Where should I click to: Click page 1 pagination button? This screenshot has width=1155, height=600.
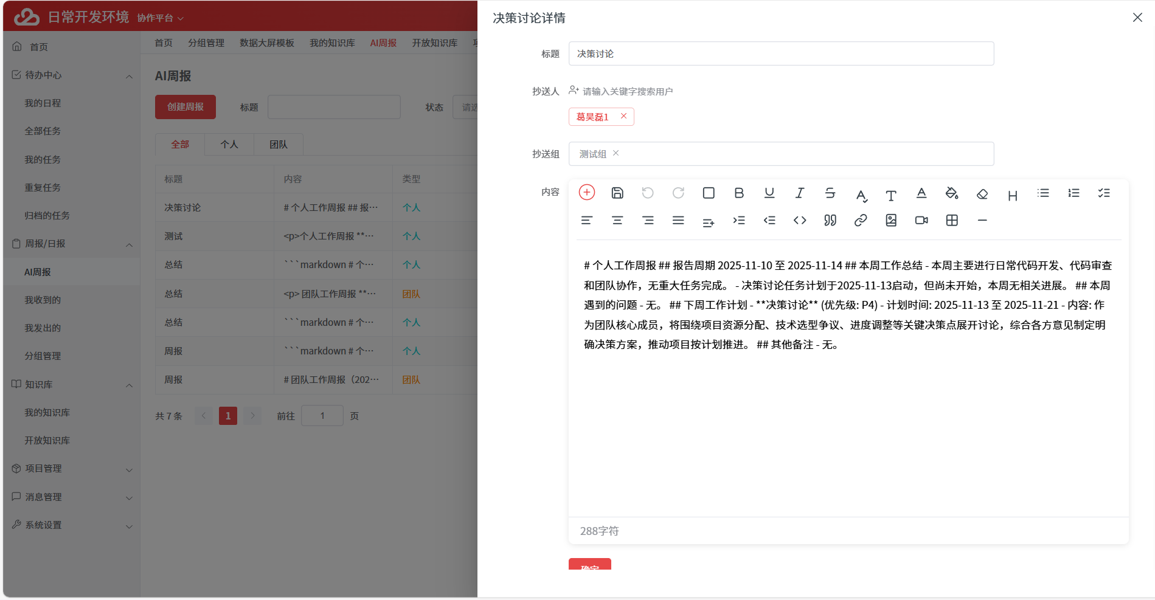pyautogui.click(x=228, y=416)
